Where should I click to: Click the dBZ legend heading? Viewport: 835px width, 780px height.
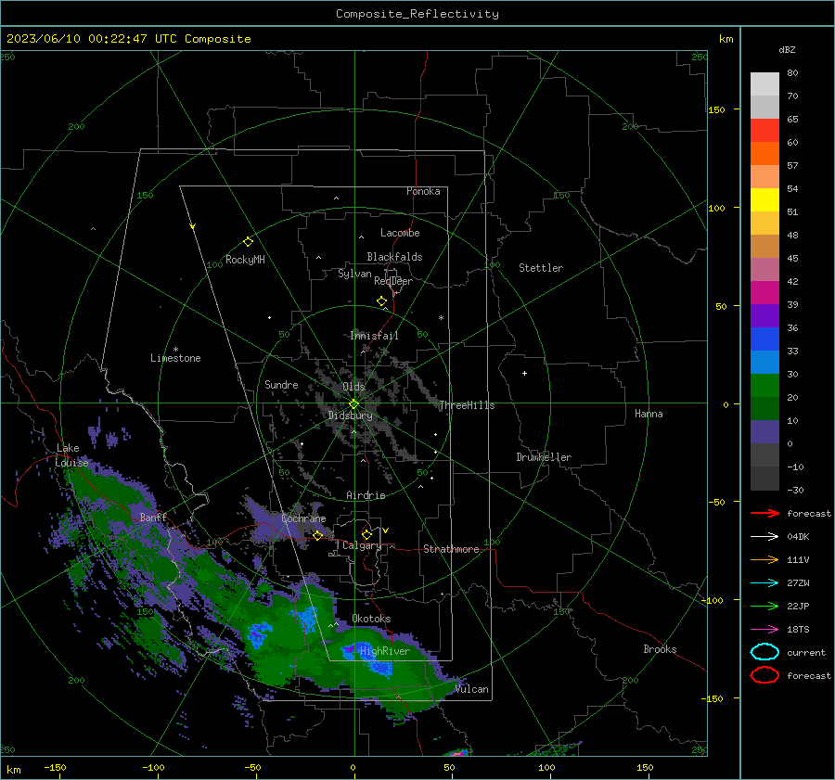pos(787,49)
